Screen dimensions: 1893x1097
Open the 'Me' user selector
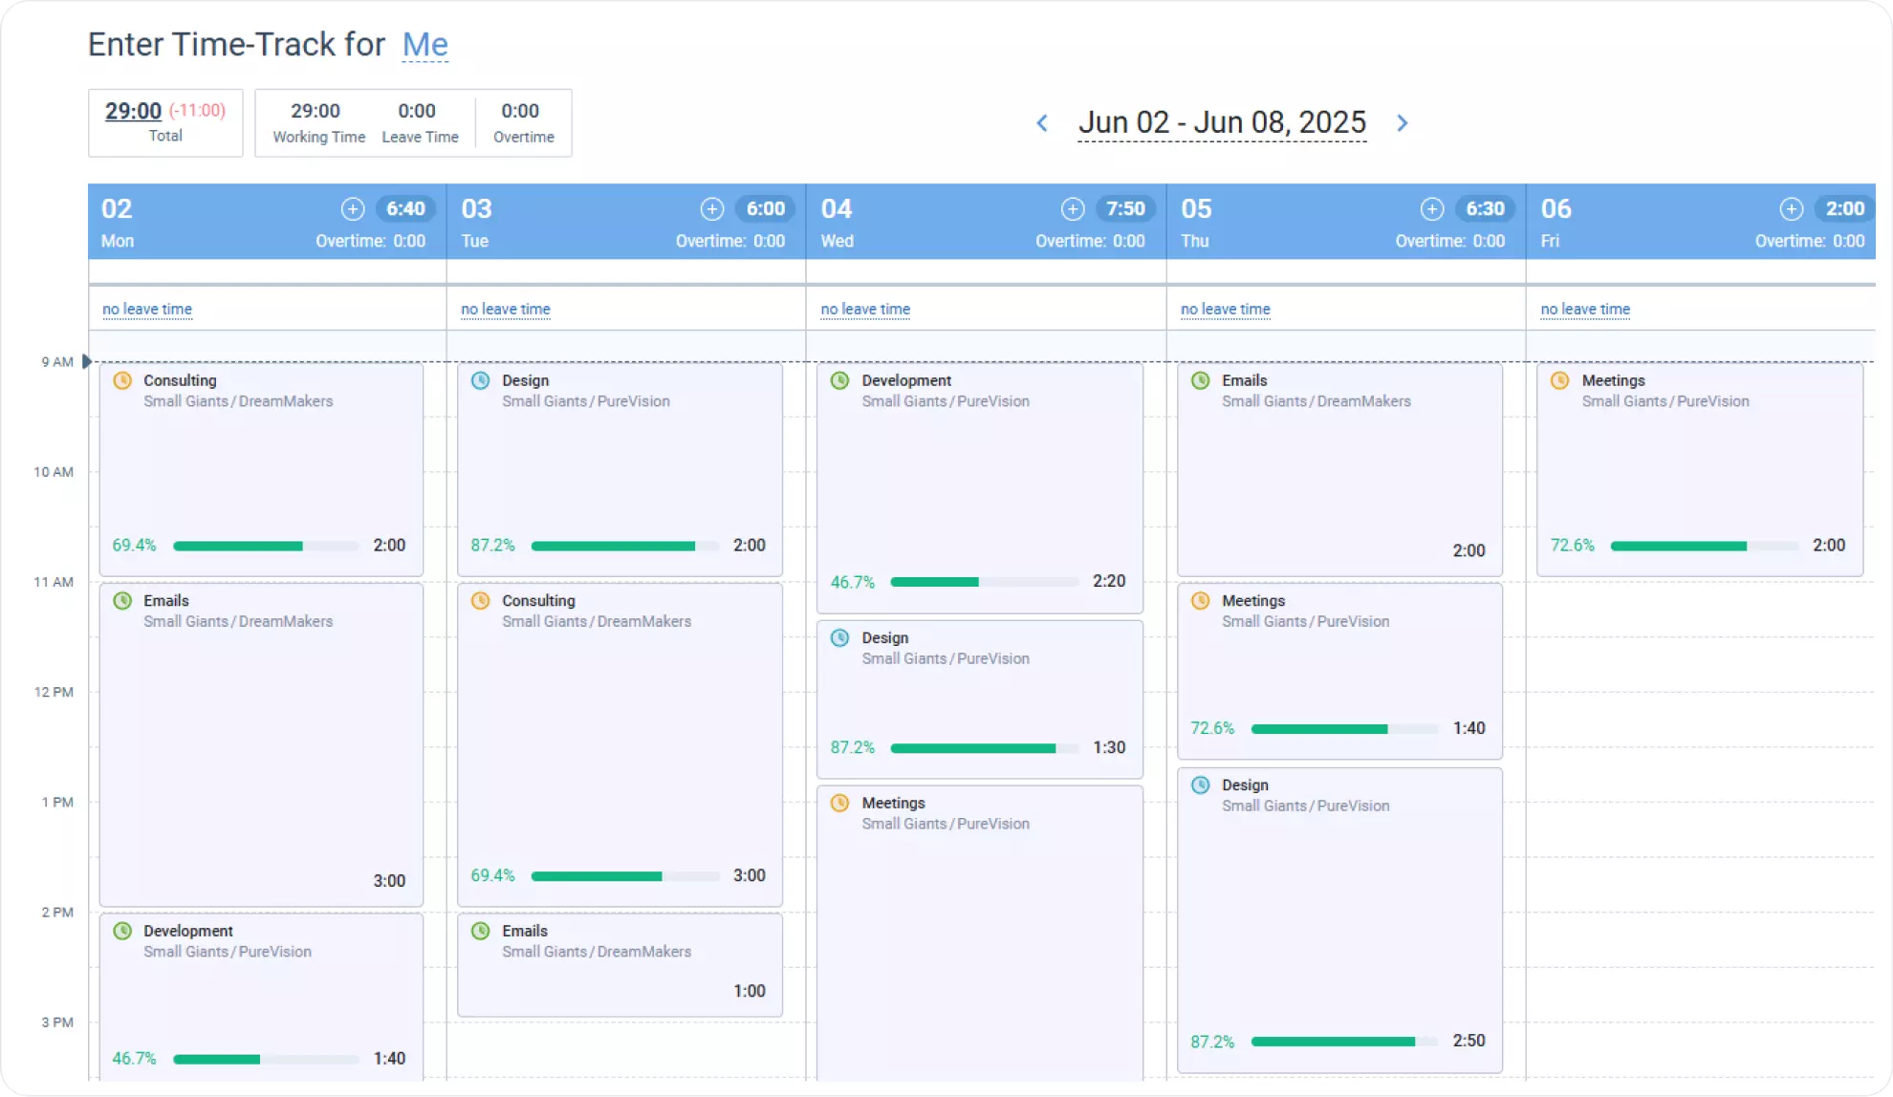[x=424, y=44]
